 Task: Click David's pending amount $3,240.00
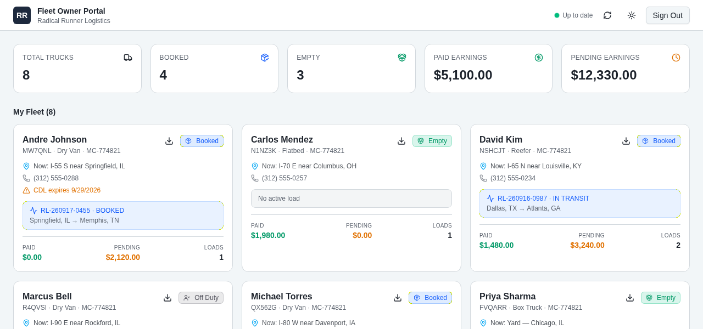(x=587, y=245)
